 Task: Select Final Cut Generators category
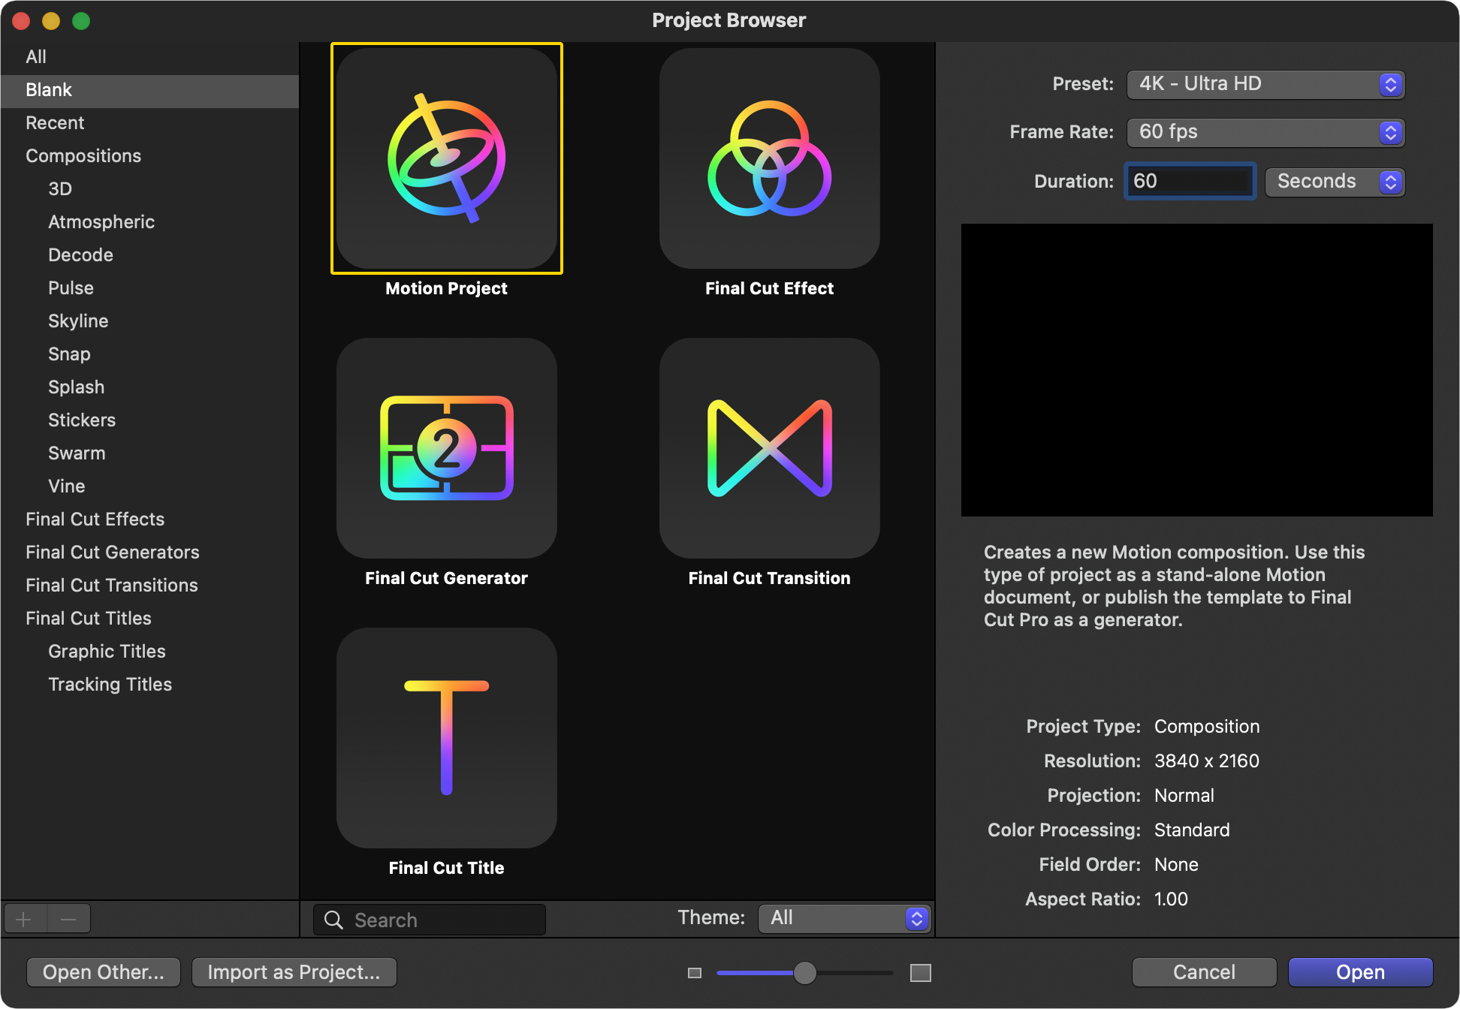coord(149,553)
